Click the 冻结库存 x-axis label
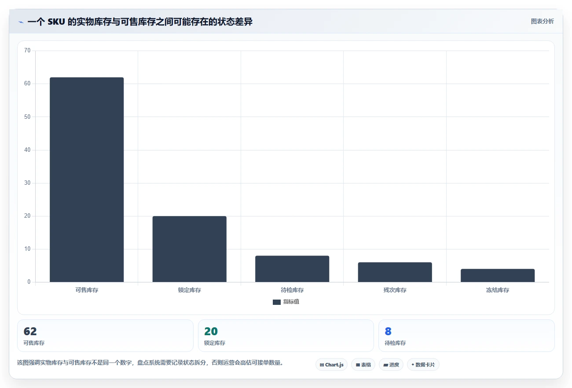 498,290
